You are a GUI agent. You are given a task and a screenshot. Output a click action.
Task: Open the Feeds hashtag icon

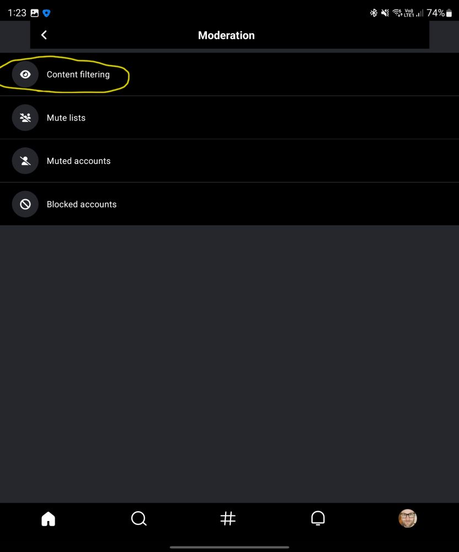[228, 518]
